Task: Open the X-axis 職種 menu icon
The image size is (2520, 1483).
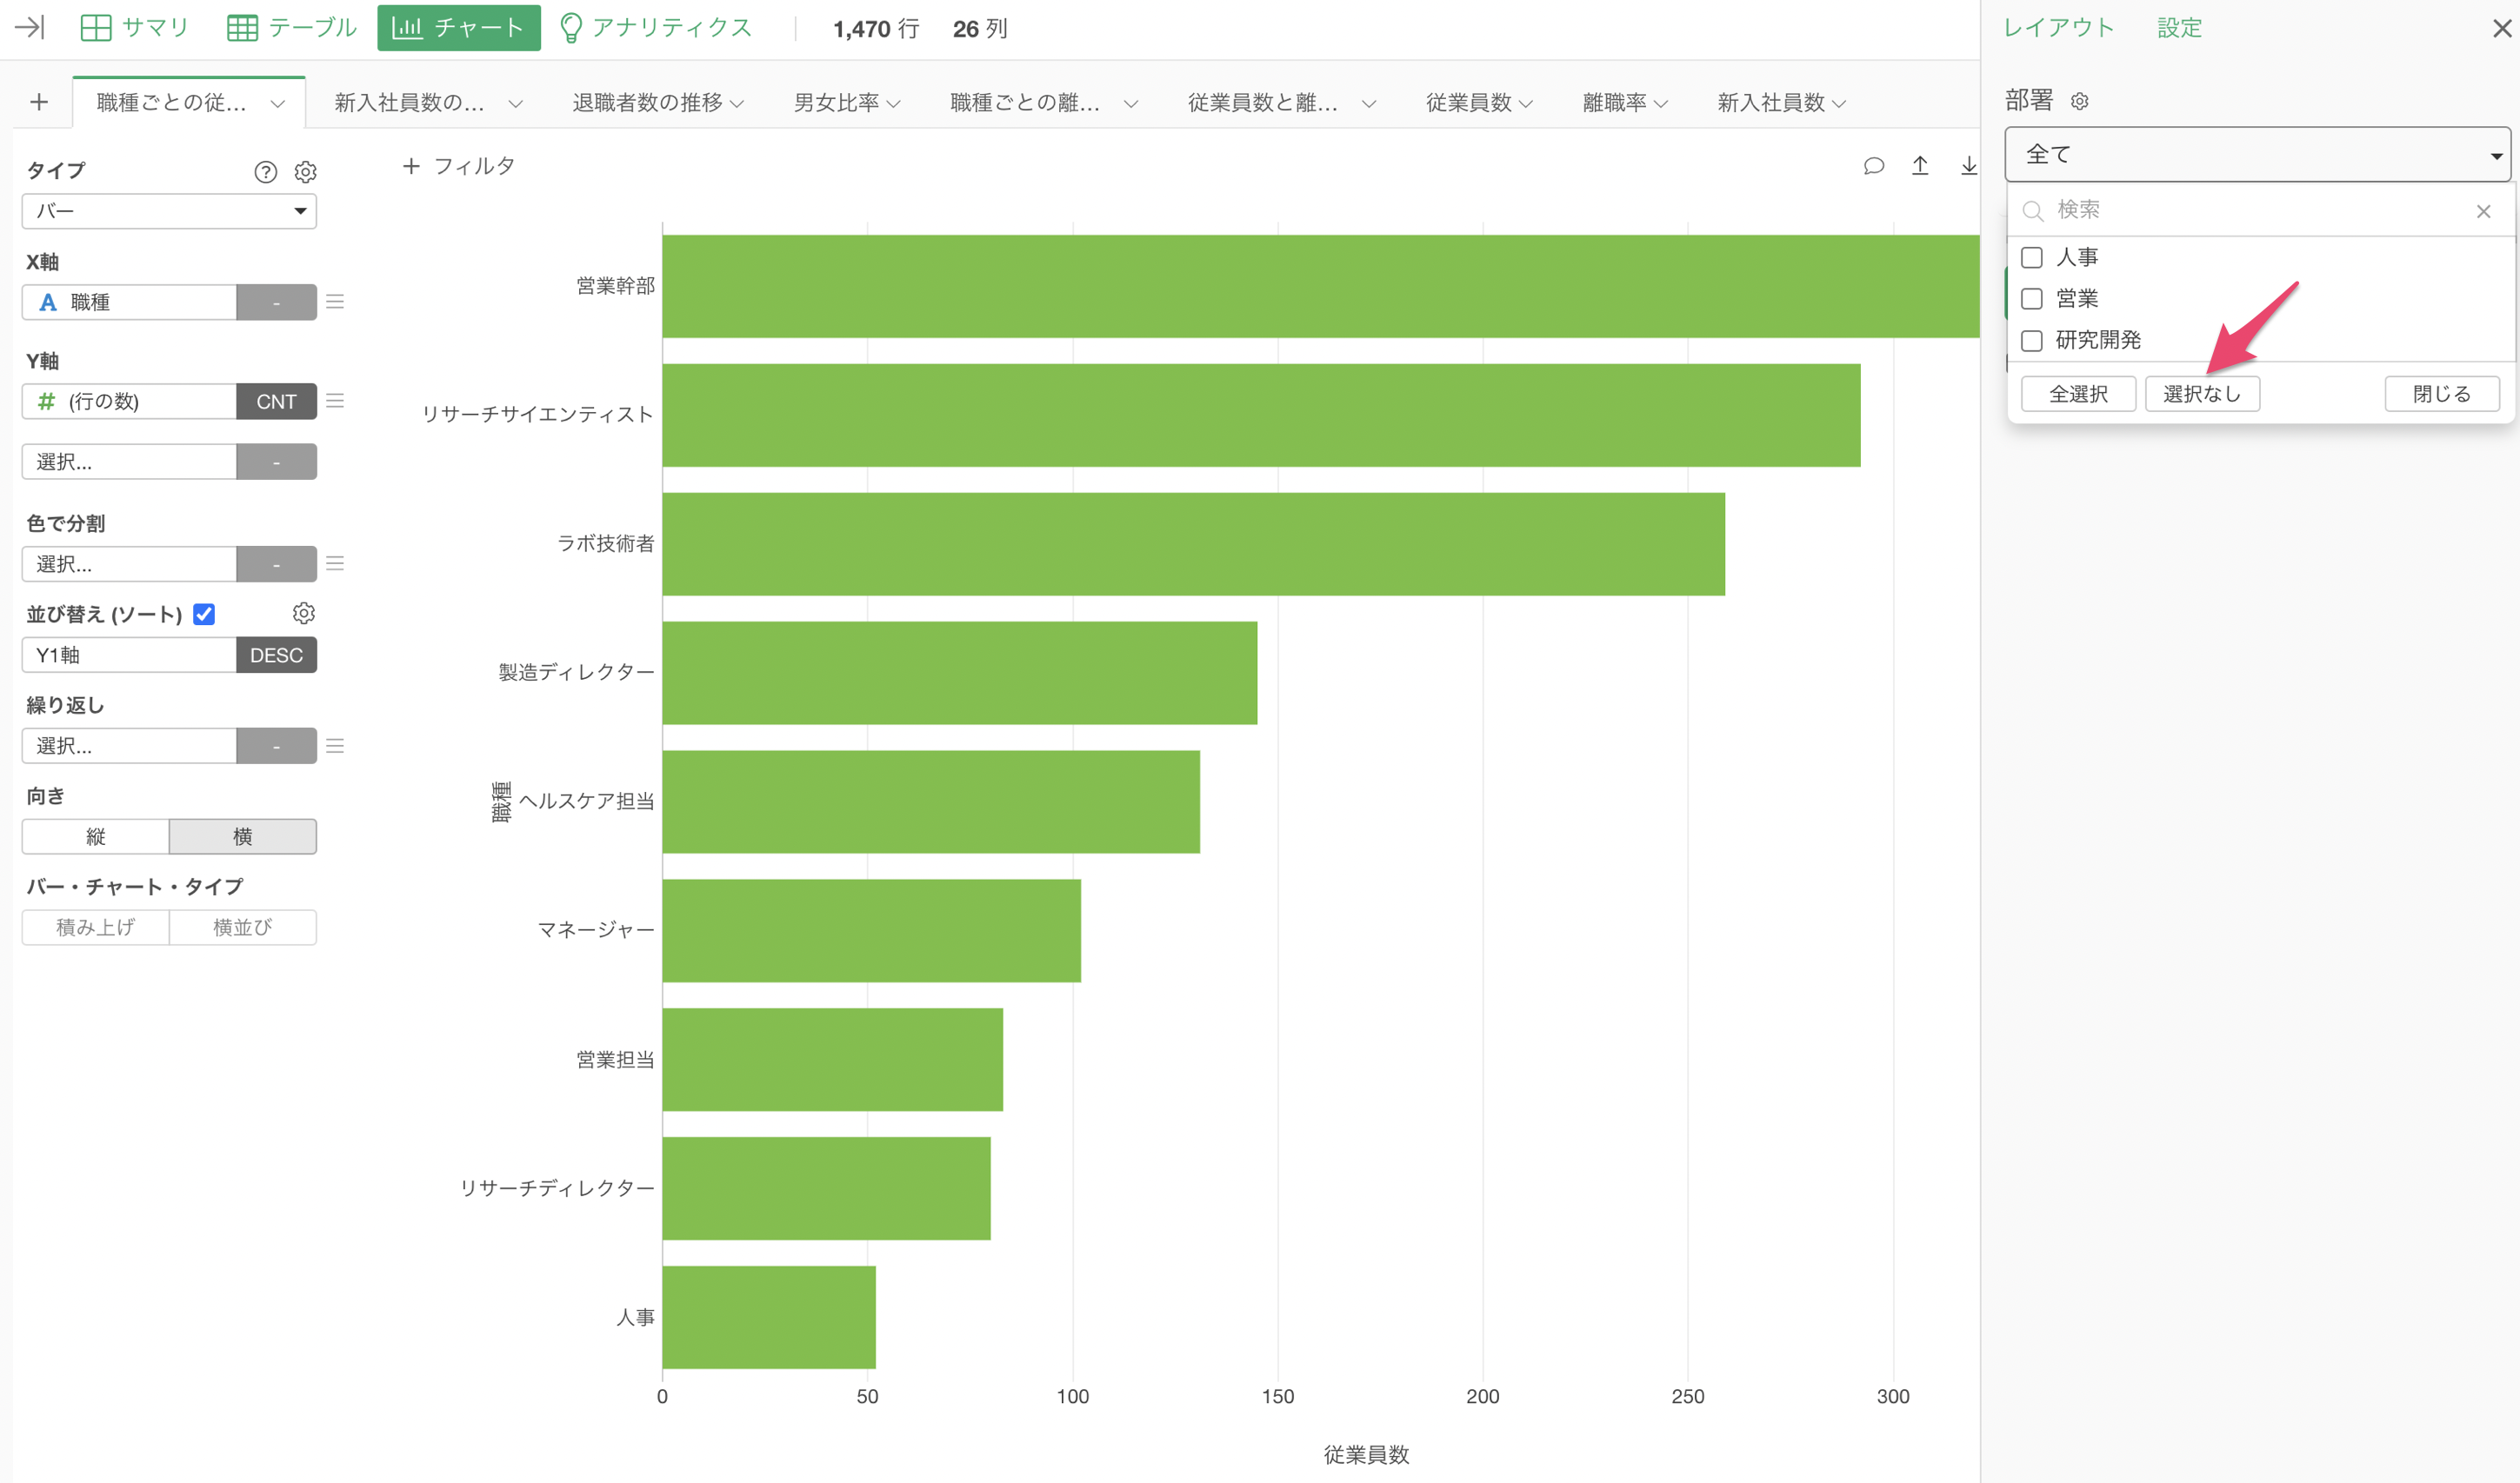Action: click(x=335, y=302)
